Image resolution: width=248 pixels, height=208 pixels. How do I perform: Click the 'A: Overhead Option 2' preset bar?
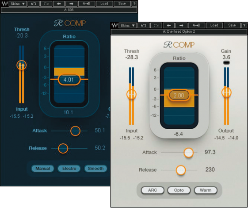(x=179, y=32)
